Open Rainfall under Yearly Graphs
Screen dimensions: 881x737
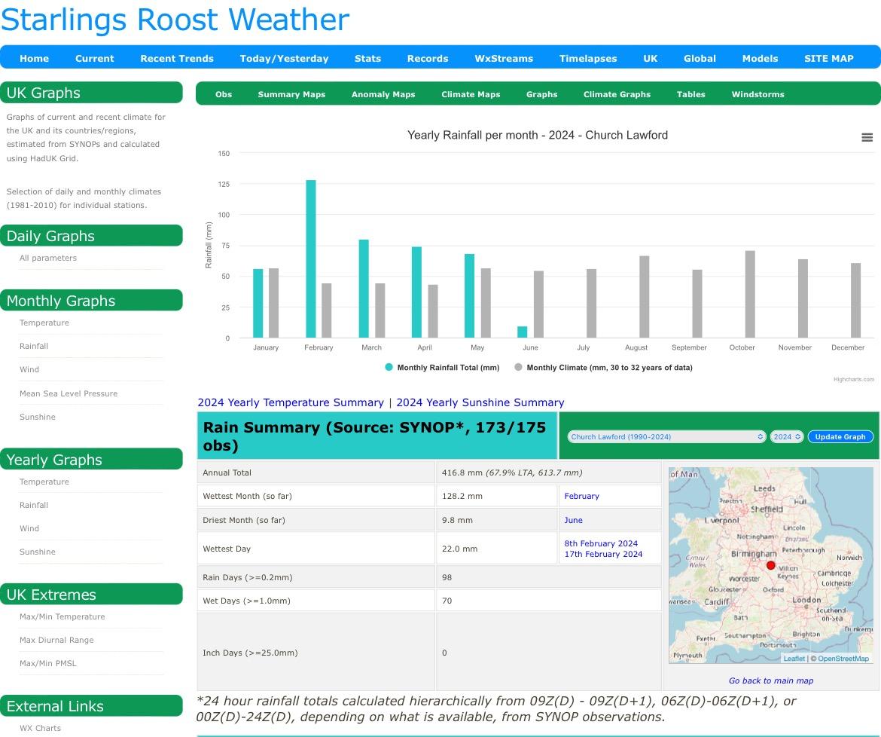(34, 506)
